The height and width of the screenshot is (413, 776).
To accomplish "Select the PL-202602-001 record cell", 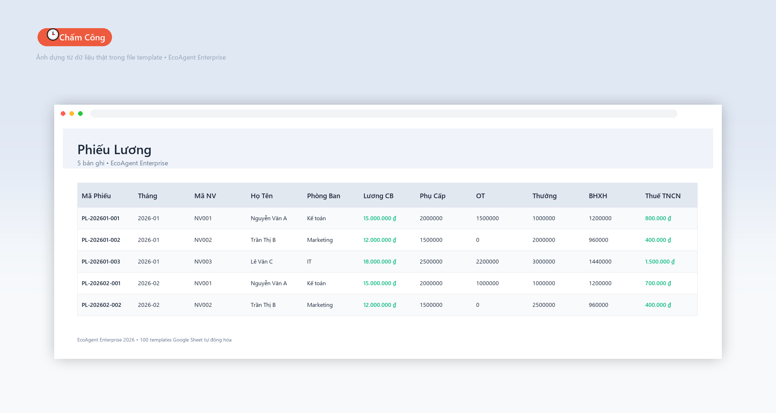I will coord(101,283).
